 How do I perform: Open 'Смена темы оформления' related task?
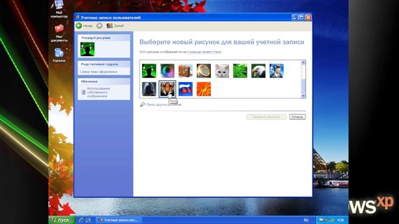pos(99,72)
